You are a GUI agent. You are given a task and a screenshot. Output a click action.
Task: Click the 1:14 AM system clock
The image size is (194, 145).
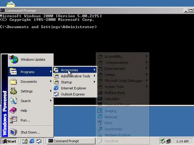point(182,141)
